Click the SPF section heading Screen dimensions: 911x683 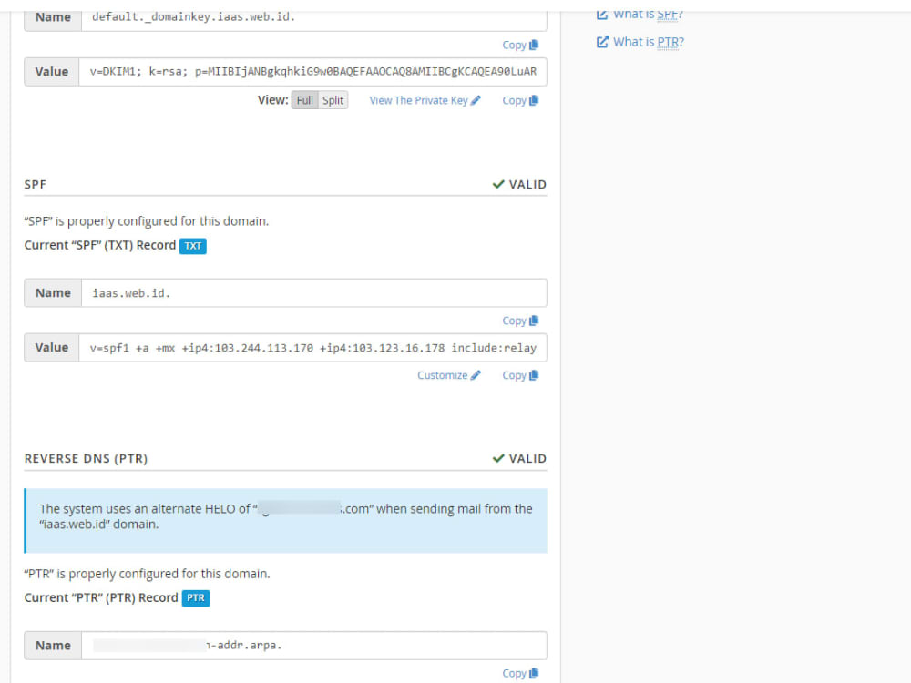36,185
